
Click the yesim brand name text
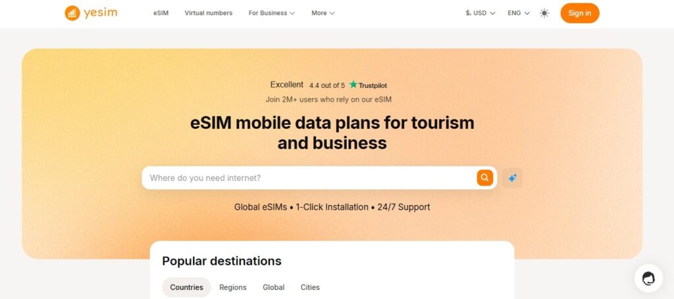pyautogui.click(x=101, y=13)
